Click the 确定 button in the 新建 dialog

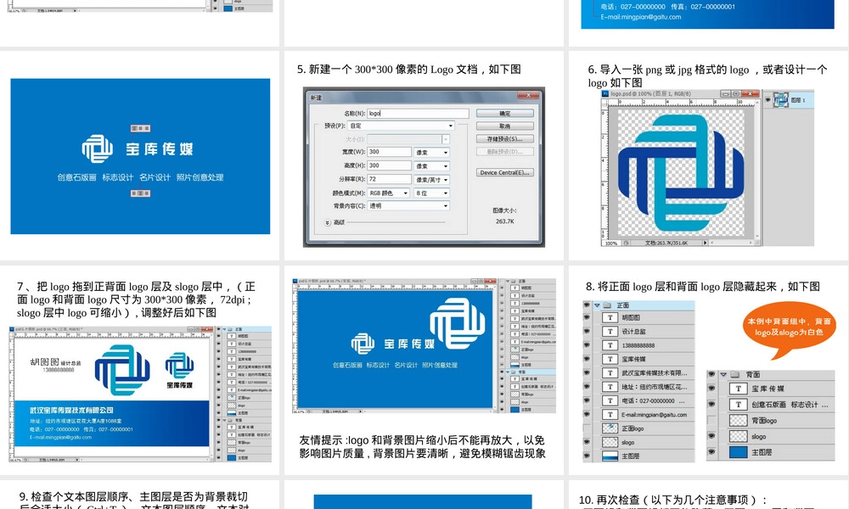point(504,114)
